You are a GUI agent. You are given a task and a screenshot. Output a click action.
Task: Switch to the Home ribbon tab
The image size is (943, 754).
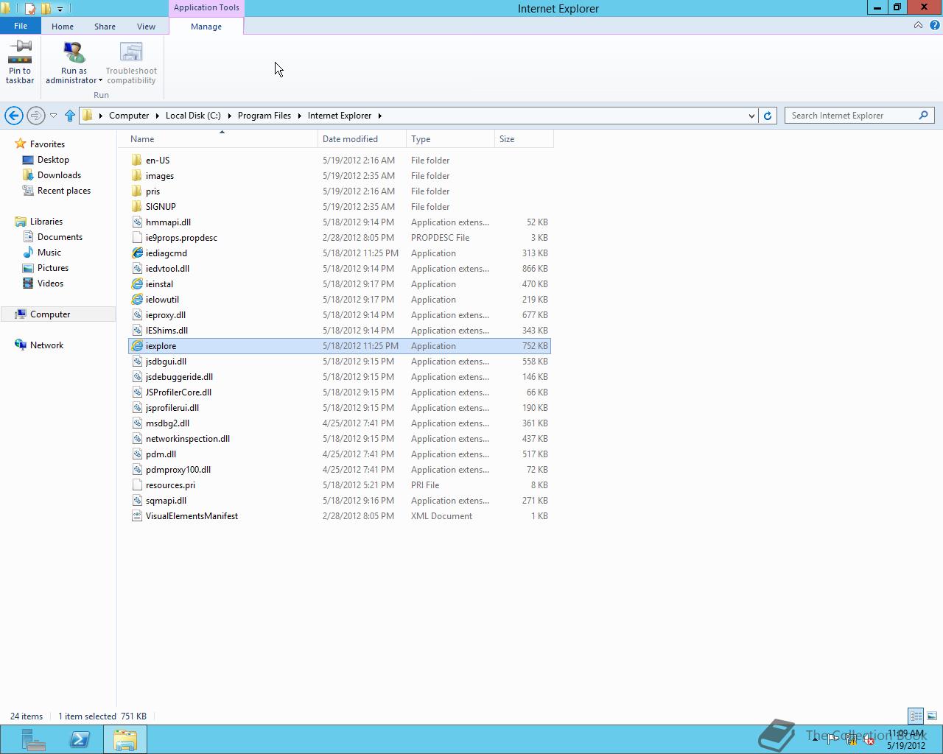[63, 26]
